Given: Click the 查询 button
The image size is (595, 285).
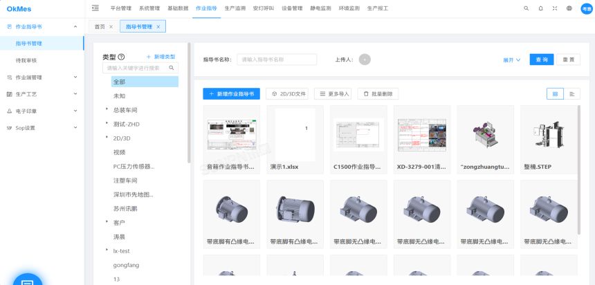Looking at the screenshot, I should pyautogui.click(x=542, y=59).
